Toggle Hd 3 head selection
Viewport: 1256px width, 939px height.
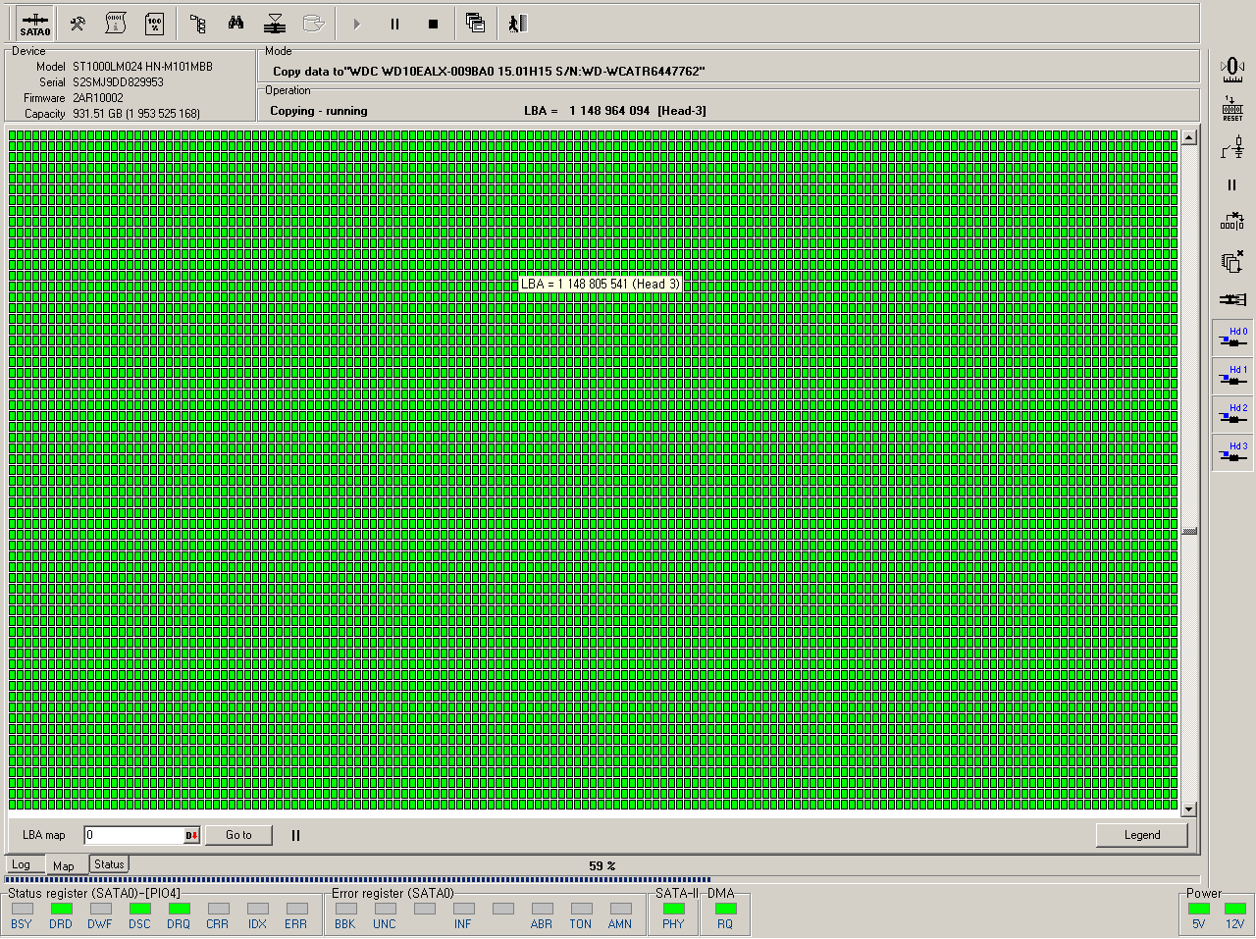pyautogui.click(x=1232, y=452)
